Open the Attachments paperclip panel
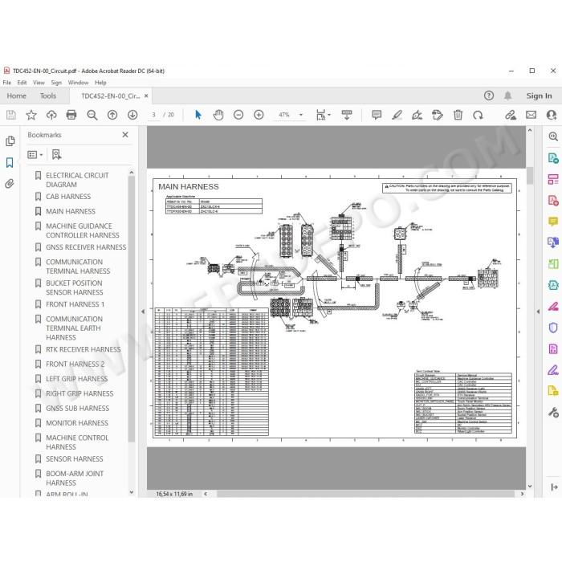562x562 pixels. click(x=10, y=184)
